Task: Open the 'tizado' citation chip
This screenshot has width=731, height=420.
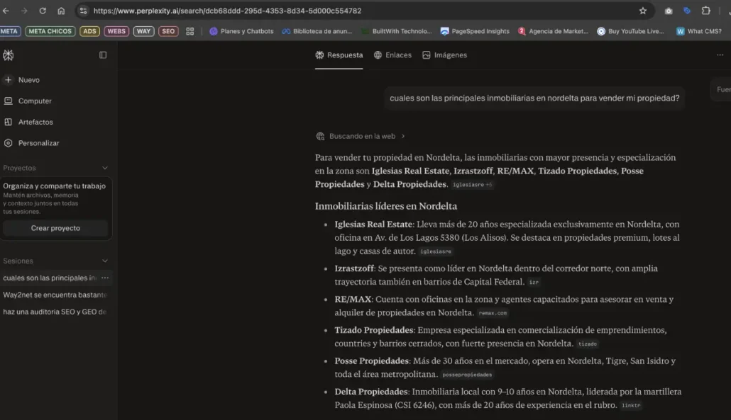Action: point(588,344)
